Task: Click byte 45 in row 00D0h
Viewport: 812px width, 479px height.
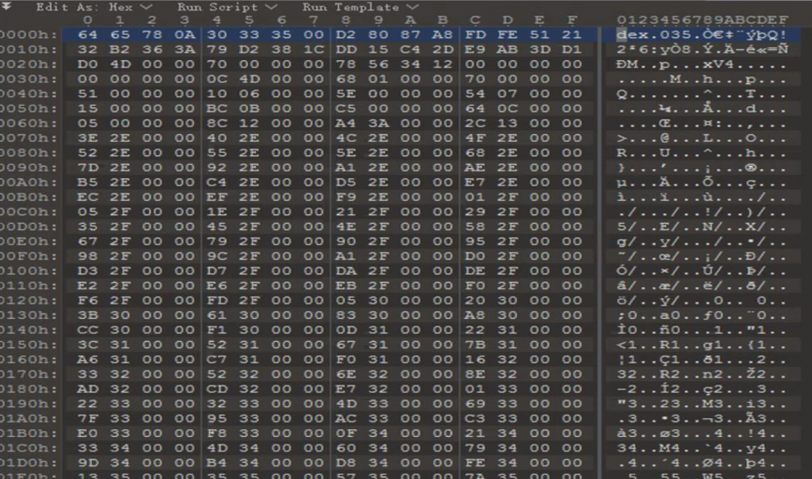Action: pos(216,226)
